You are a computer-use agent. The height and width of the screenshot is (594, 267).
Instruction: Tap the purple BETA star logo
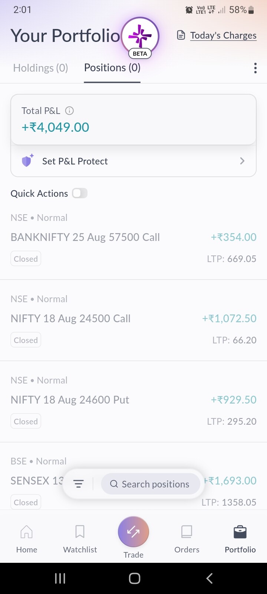[x=140, y=36]
